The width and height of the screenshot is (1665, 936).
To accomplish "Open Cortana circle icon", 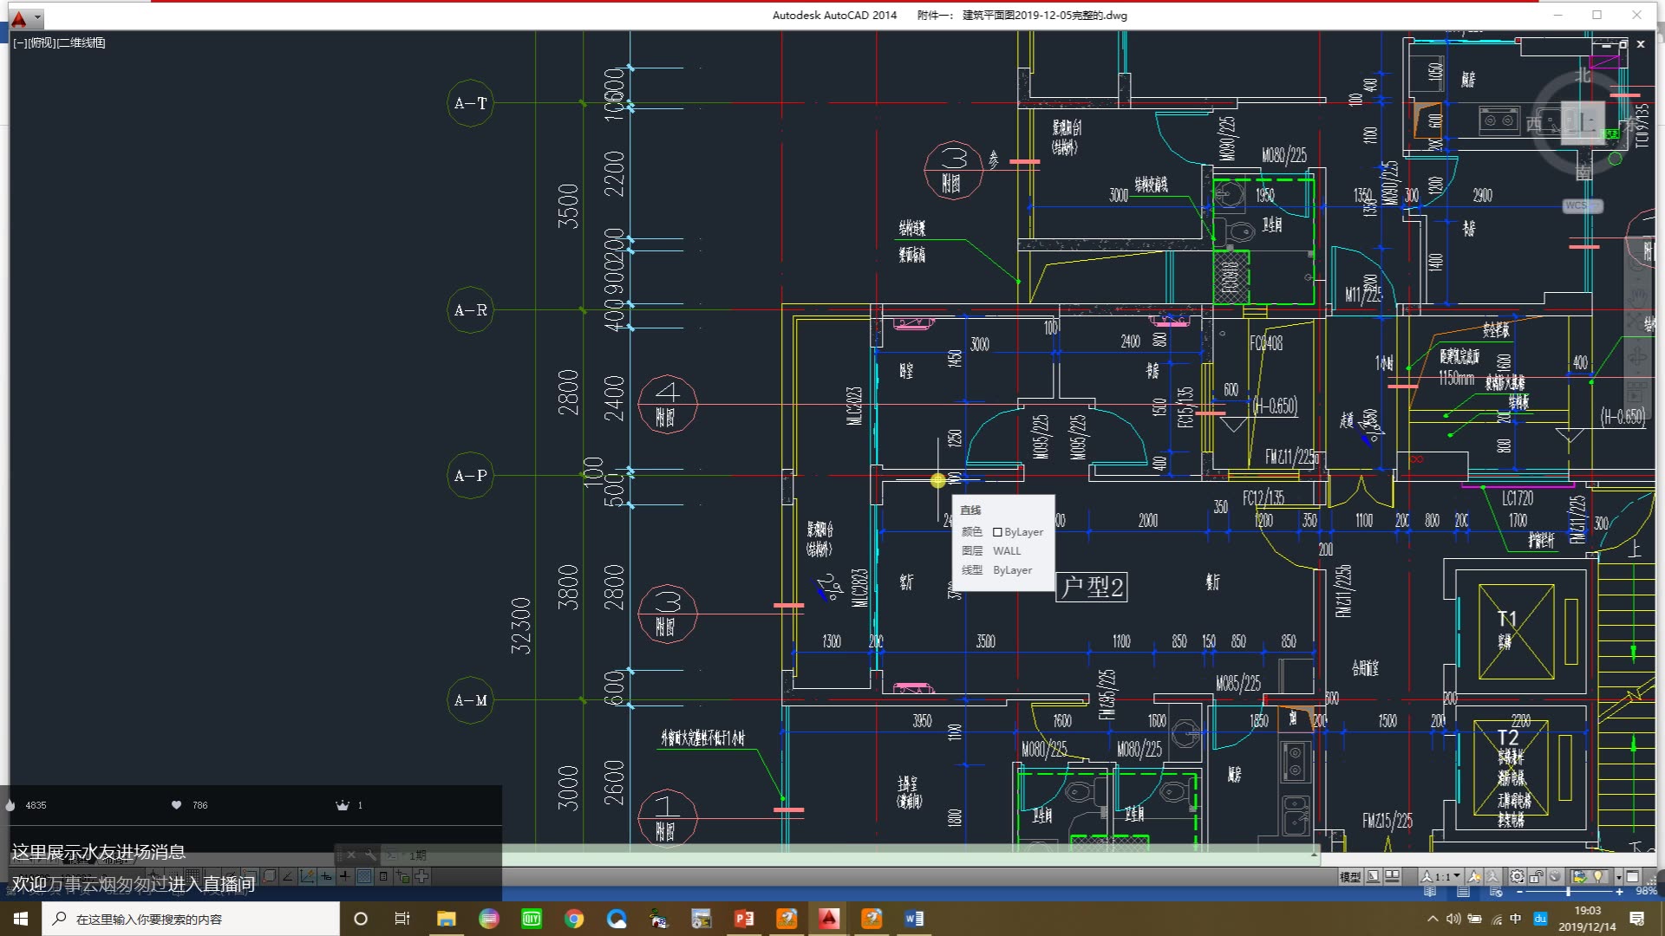I will tap(361, 919).
